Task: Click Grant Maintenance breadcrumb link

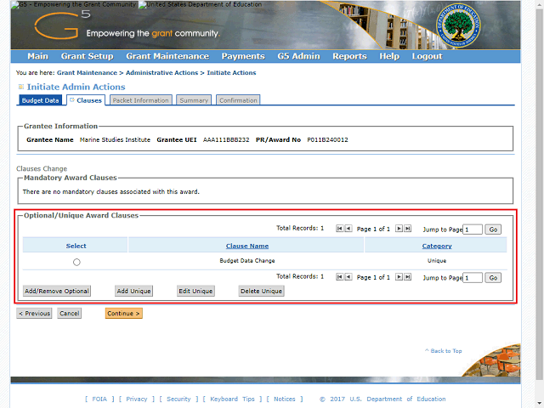Action: [x=87, y=73]
